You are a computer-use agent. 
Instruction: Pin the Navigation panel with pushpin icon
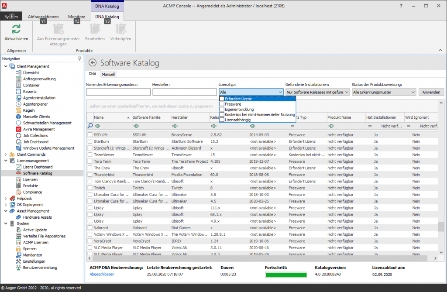coord(79,58)
